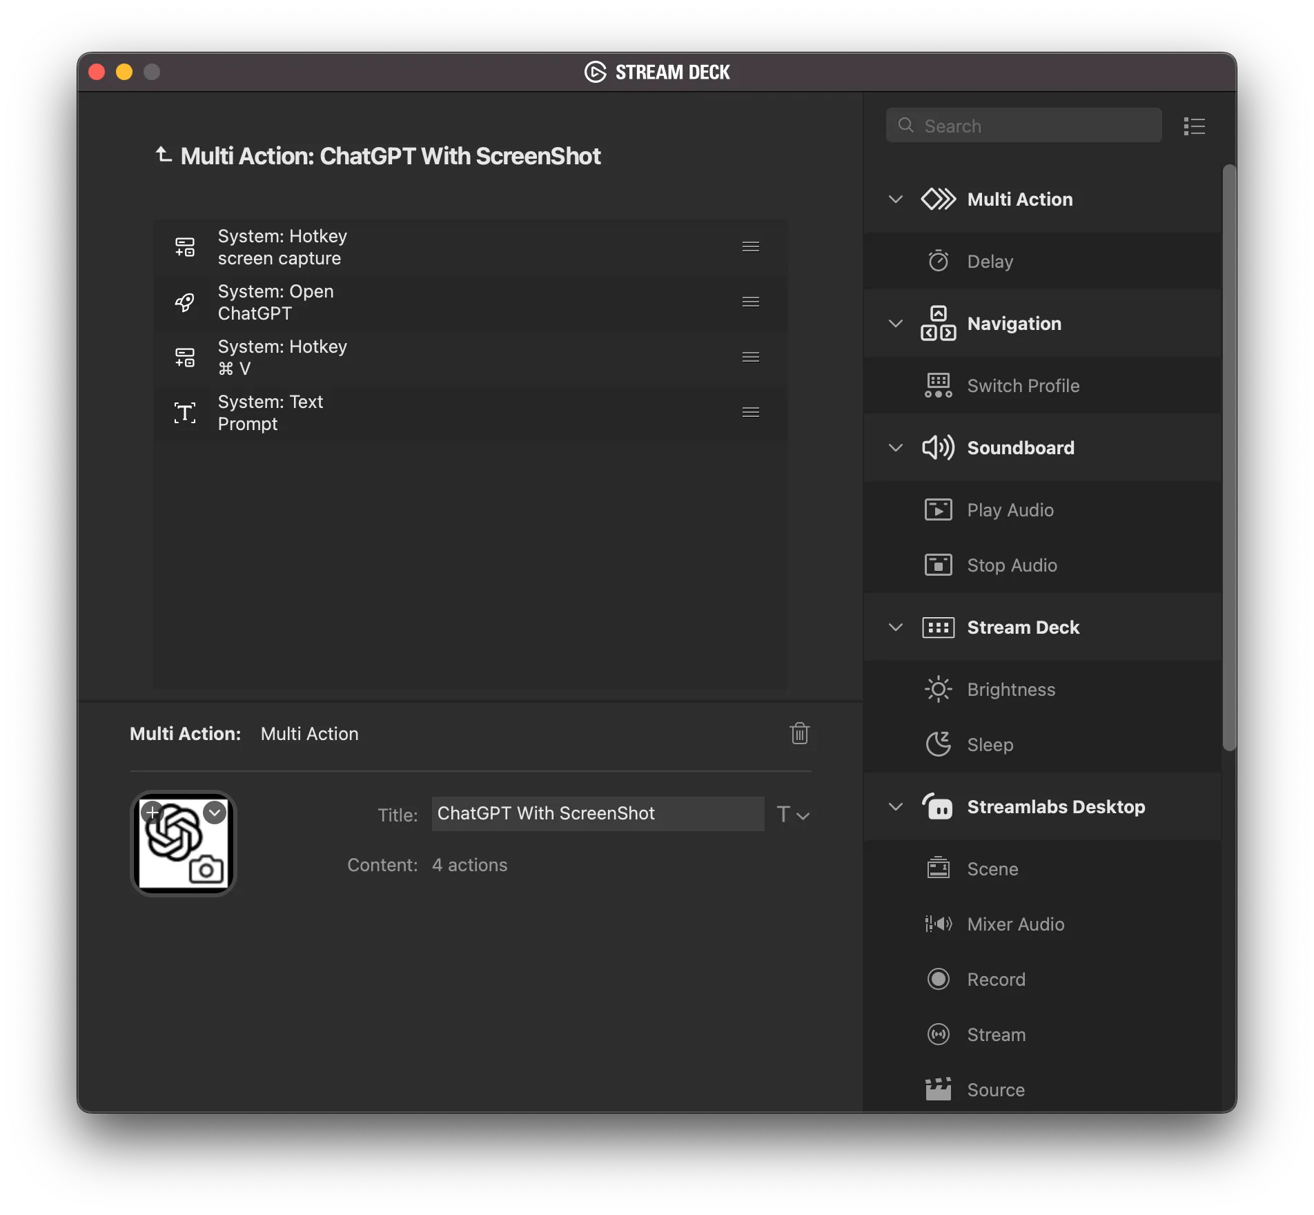1314x1215 pixels.
Task: Choose the Source action label
Action: (996, 1089)
